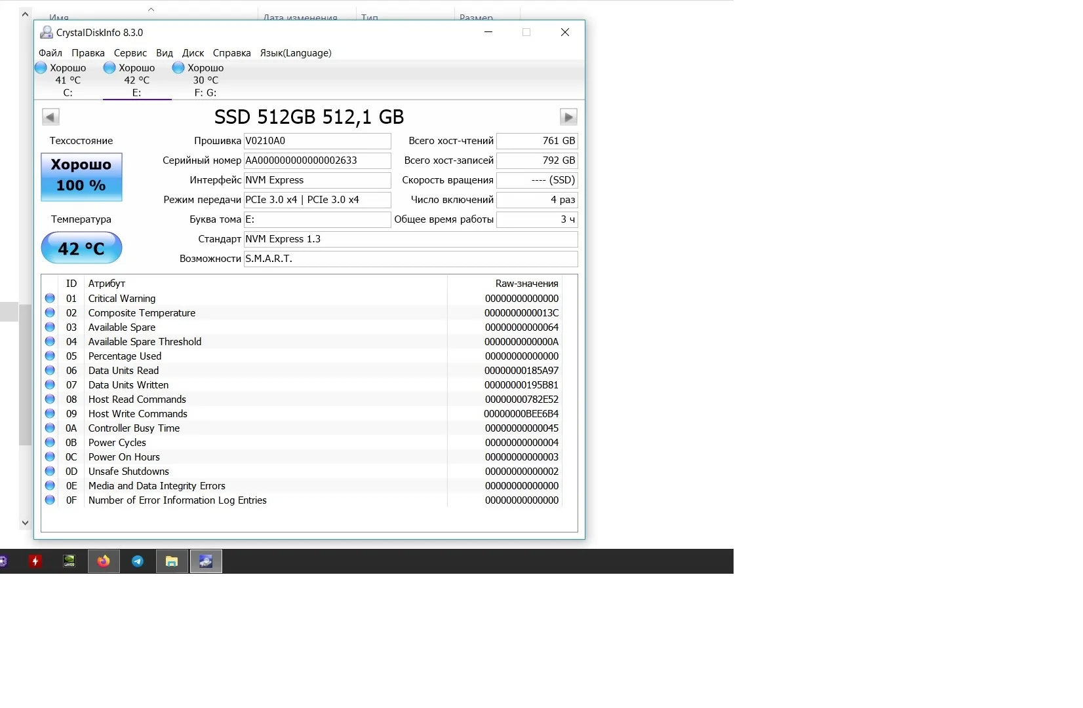Open the Справка menu
Screen dimensions: 1083x708
[232, 53]
